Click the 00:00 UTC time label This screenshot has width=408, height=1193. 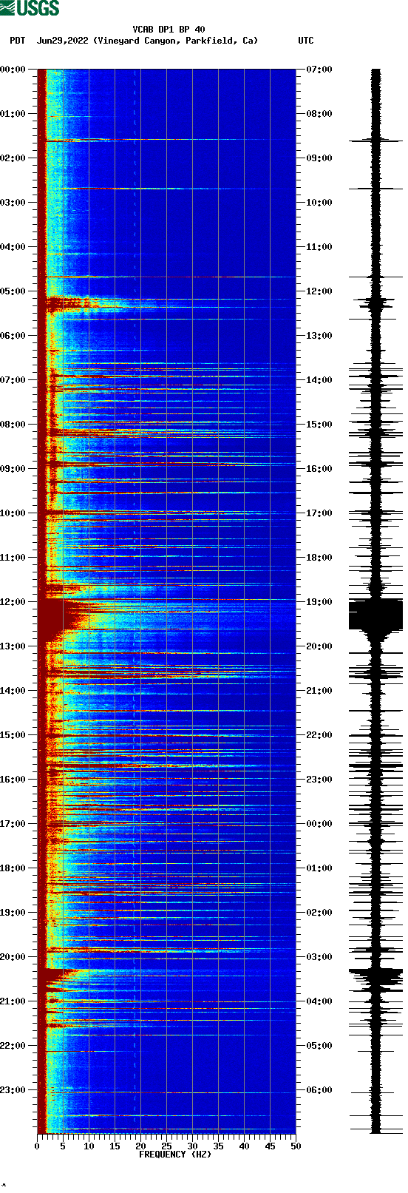click(x=319, y=824)
